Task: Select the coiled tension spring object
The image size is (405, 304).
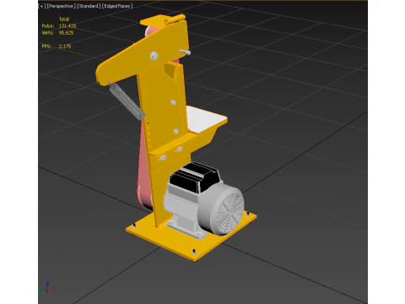Action: 127,100
